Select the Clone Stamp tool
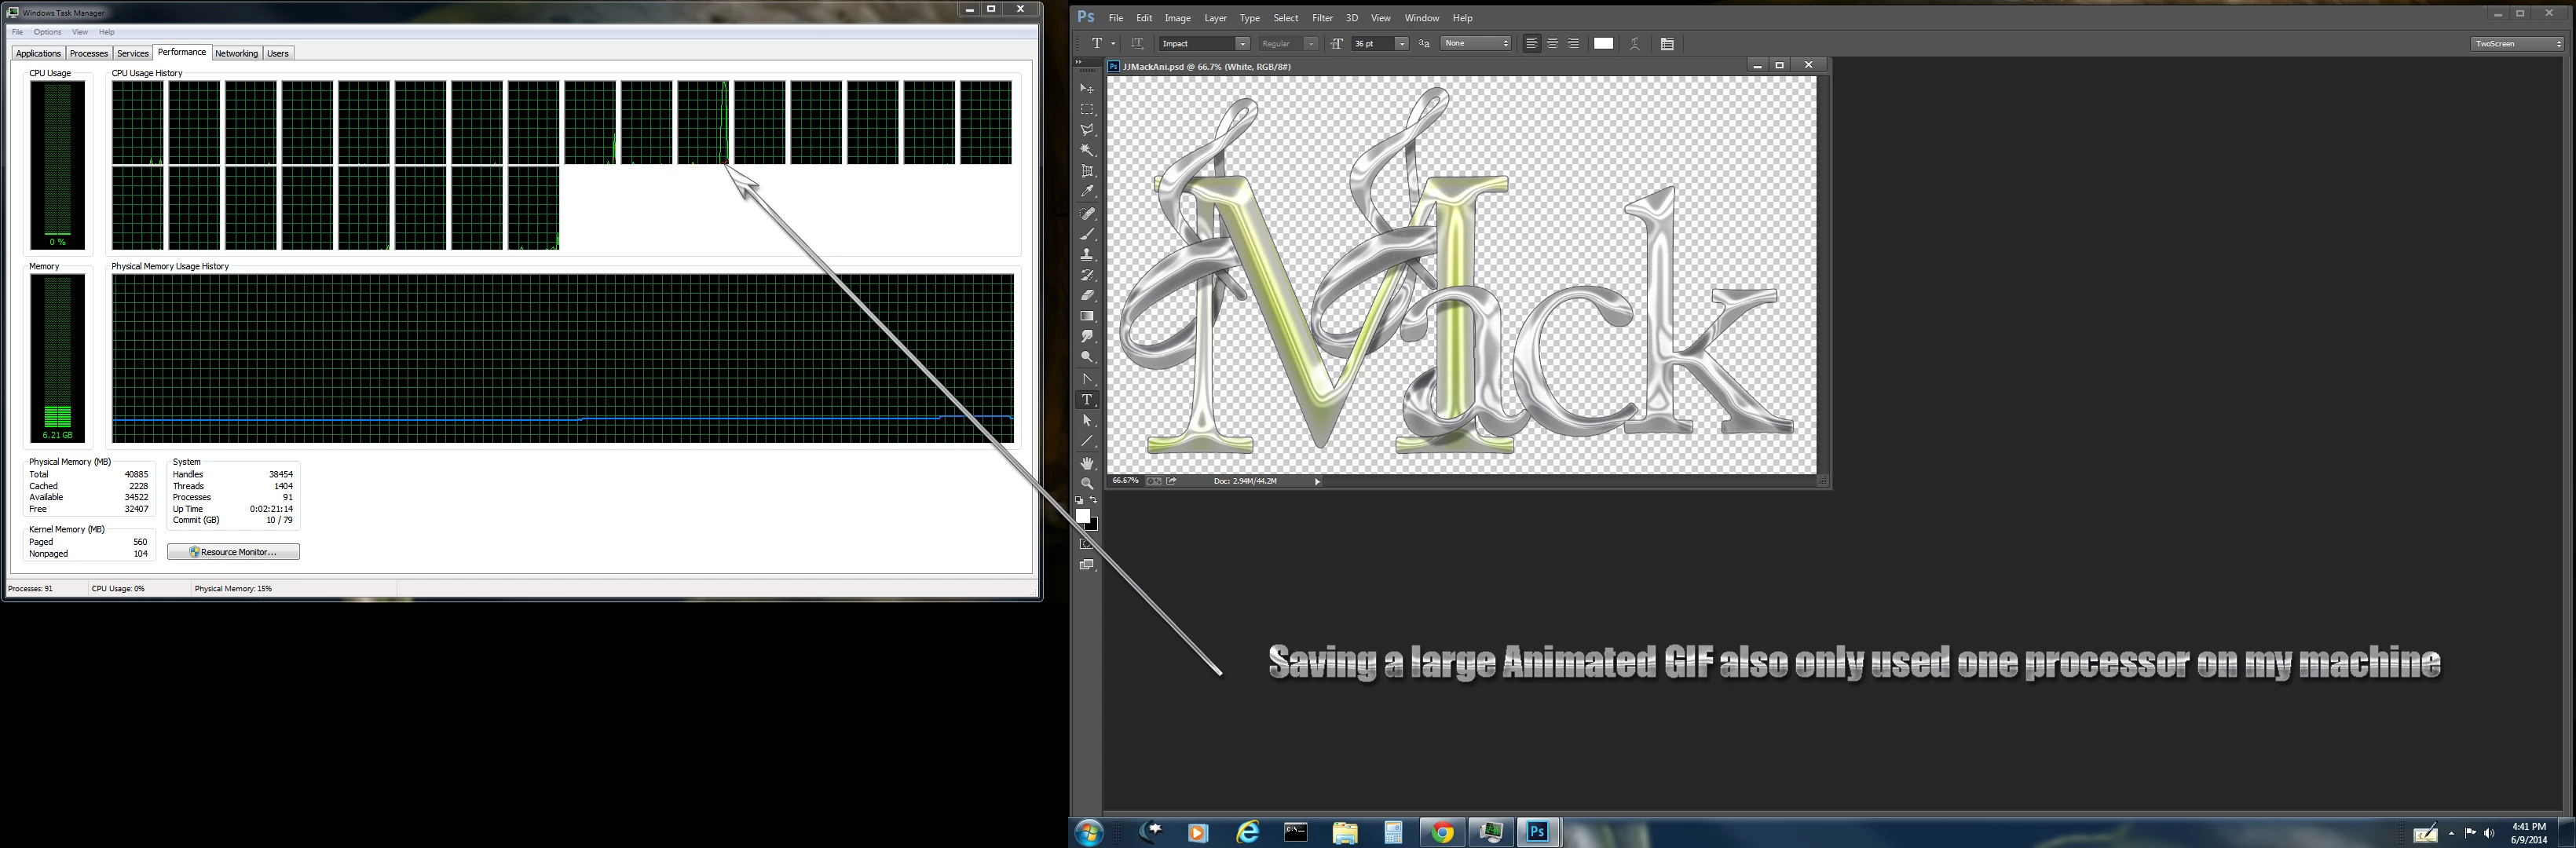Viewport: 2576px width, 848px height. [x=1087, y=254]
